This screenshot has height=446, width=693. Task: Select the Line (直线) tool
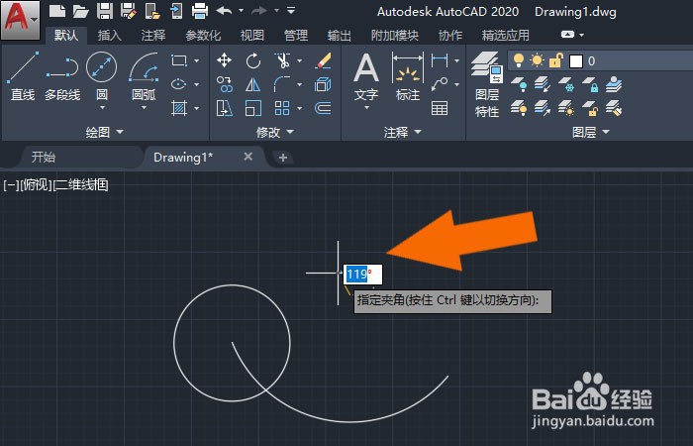click(23, 76)
